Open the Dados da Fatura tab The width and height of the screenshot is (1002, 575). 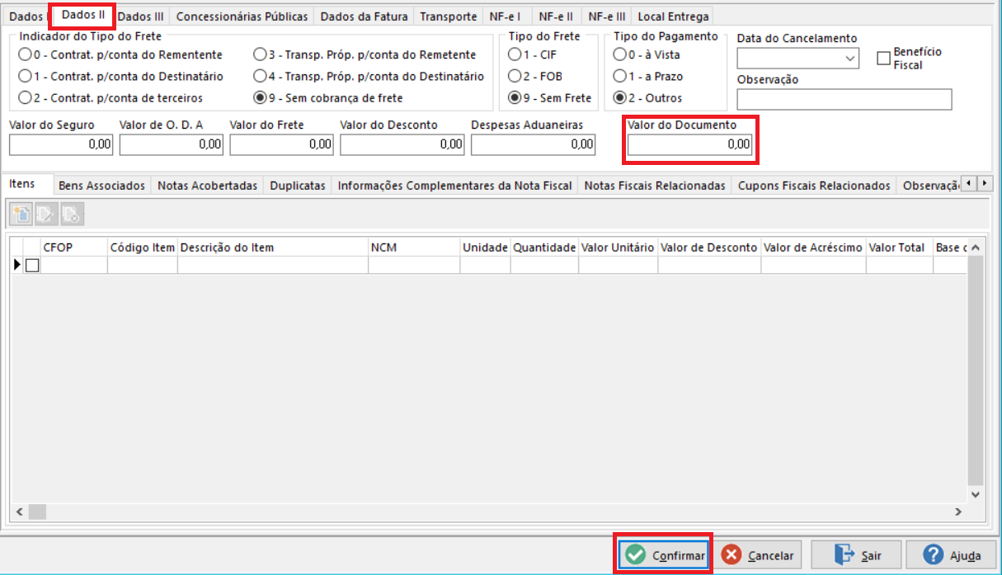click(364, 16)
